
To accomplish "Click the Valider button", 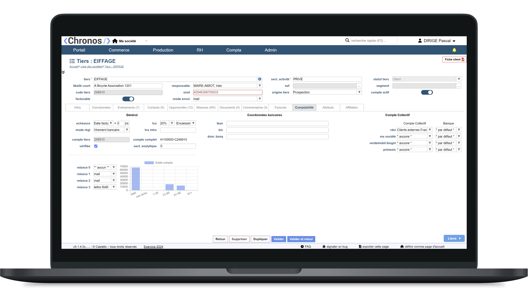I will 279,239.
